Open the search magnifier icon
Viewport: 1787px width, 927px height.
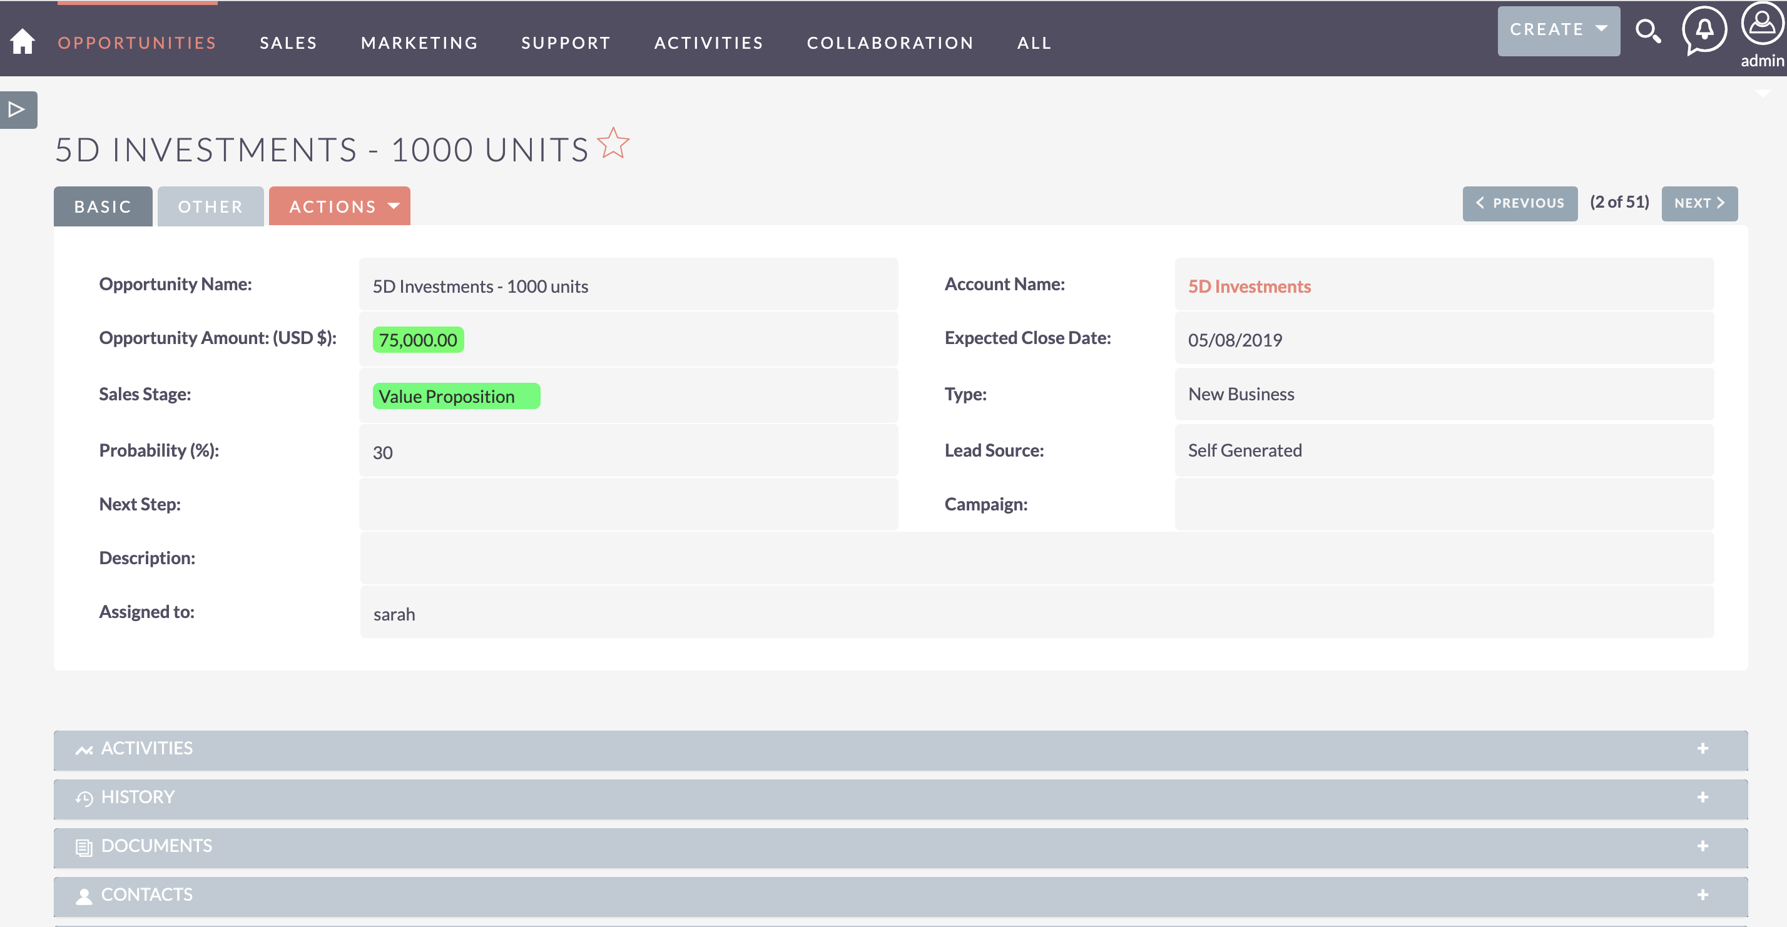click(x=1647, y=31)
